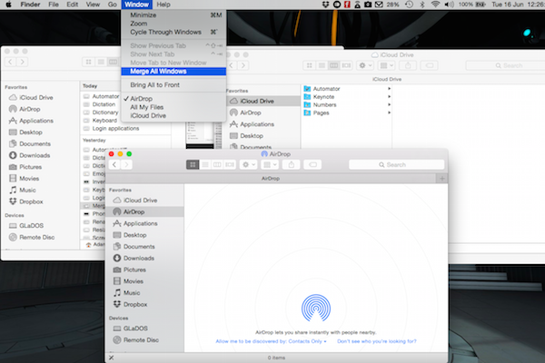Expand Keynote folder in iCloud Drive window
The height and width of the screenshot is (363, 545).
390,96
